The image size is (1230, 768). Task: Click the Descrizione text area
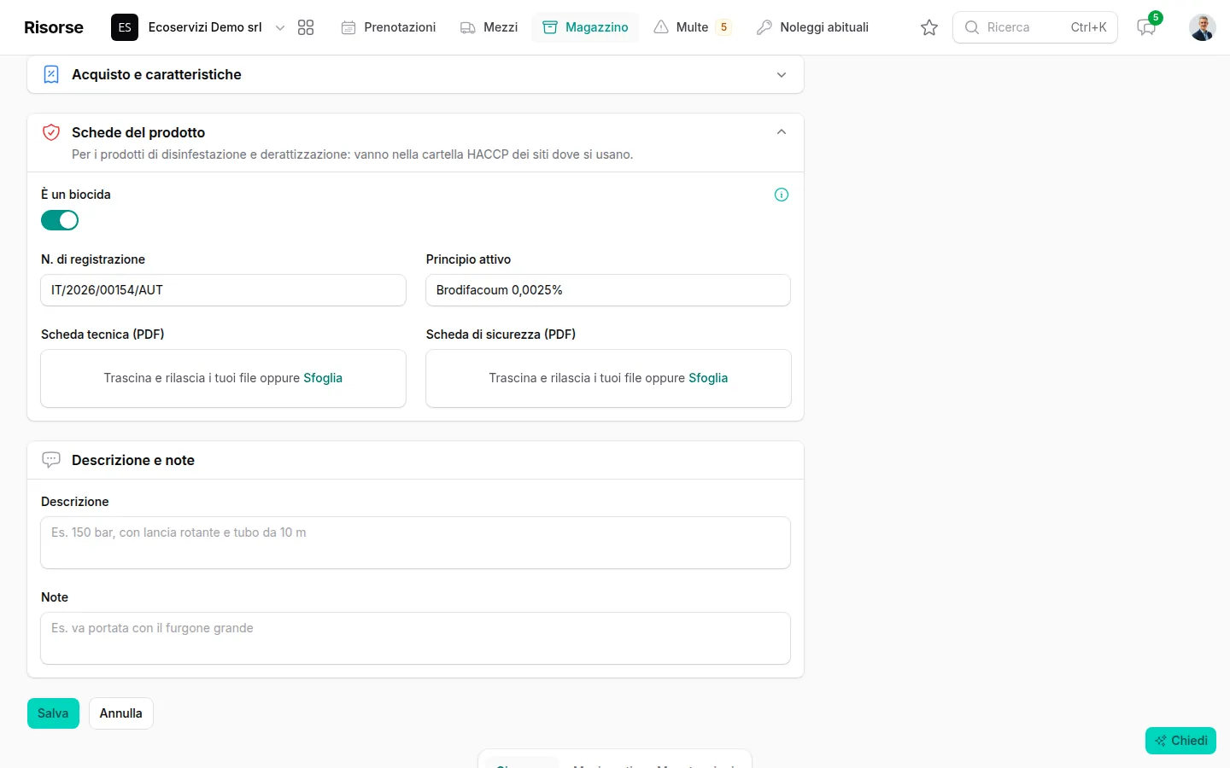coord(415,543)
